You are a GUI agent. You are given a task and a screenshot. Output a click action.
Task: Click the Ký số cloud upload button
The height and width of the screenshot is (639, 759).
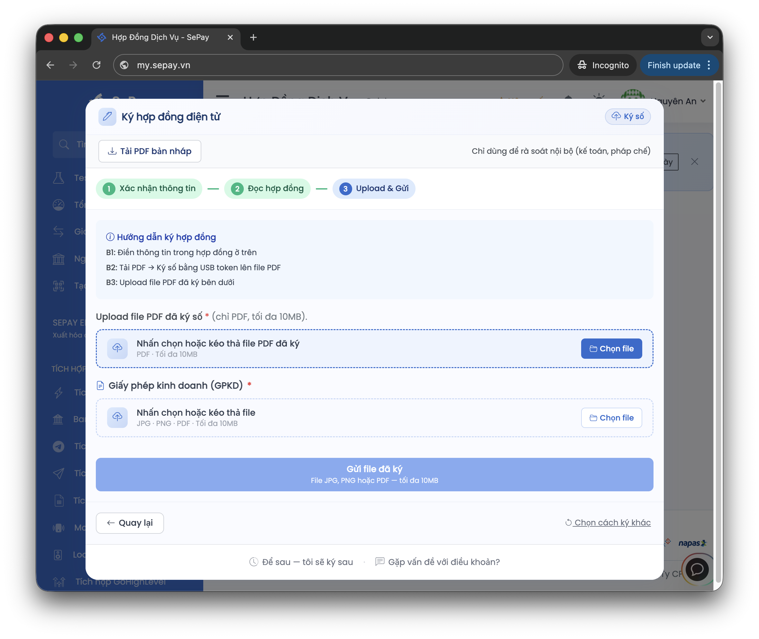(x=627, y=116)
